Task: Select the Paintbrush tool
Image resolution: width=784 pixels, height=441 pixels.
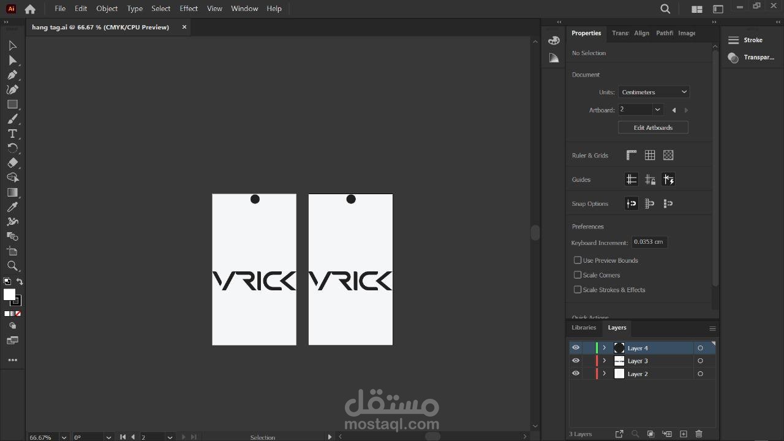Action: click(12, 119)
